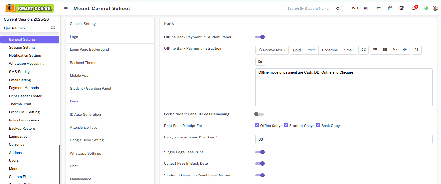Click the blockquote icon in editor toolbar
The width and height of the screenshot is (441, 184).
tap(363, 50)
